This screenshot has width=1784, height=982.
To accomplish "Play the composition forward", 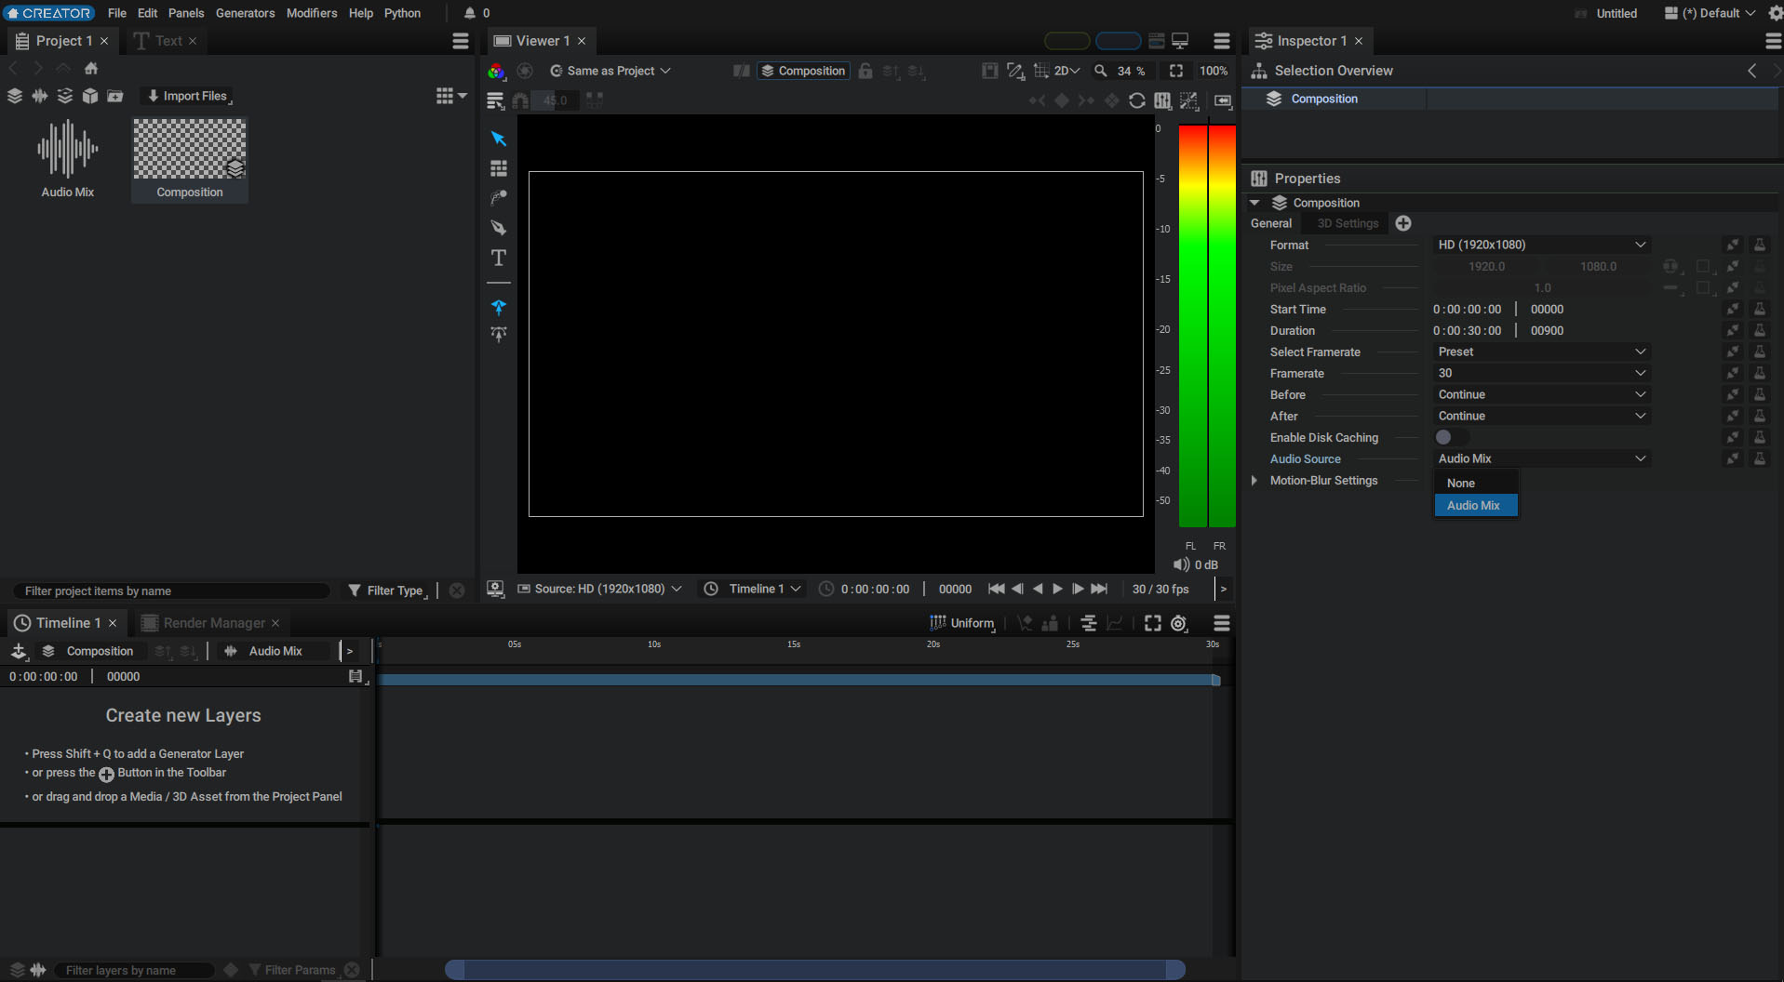I will 1057,589.
